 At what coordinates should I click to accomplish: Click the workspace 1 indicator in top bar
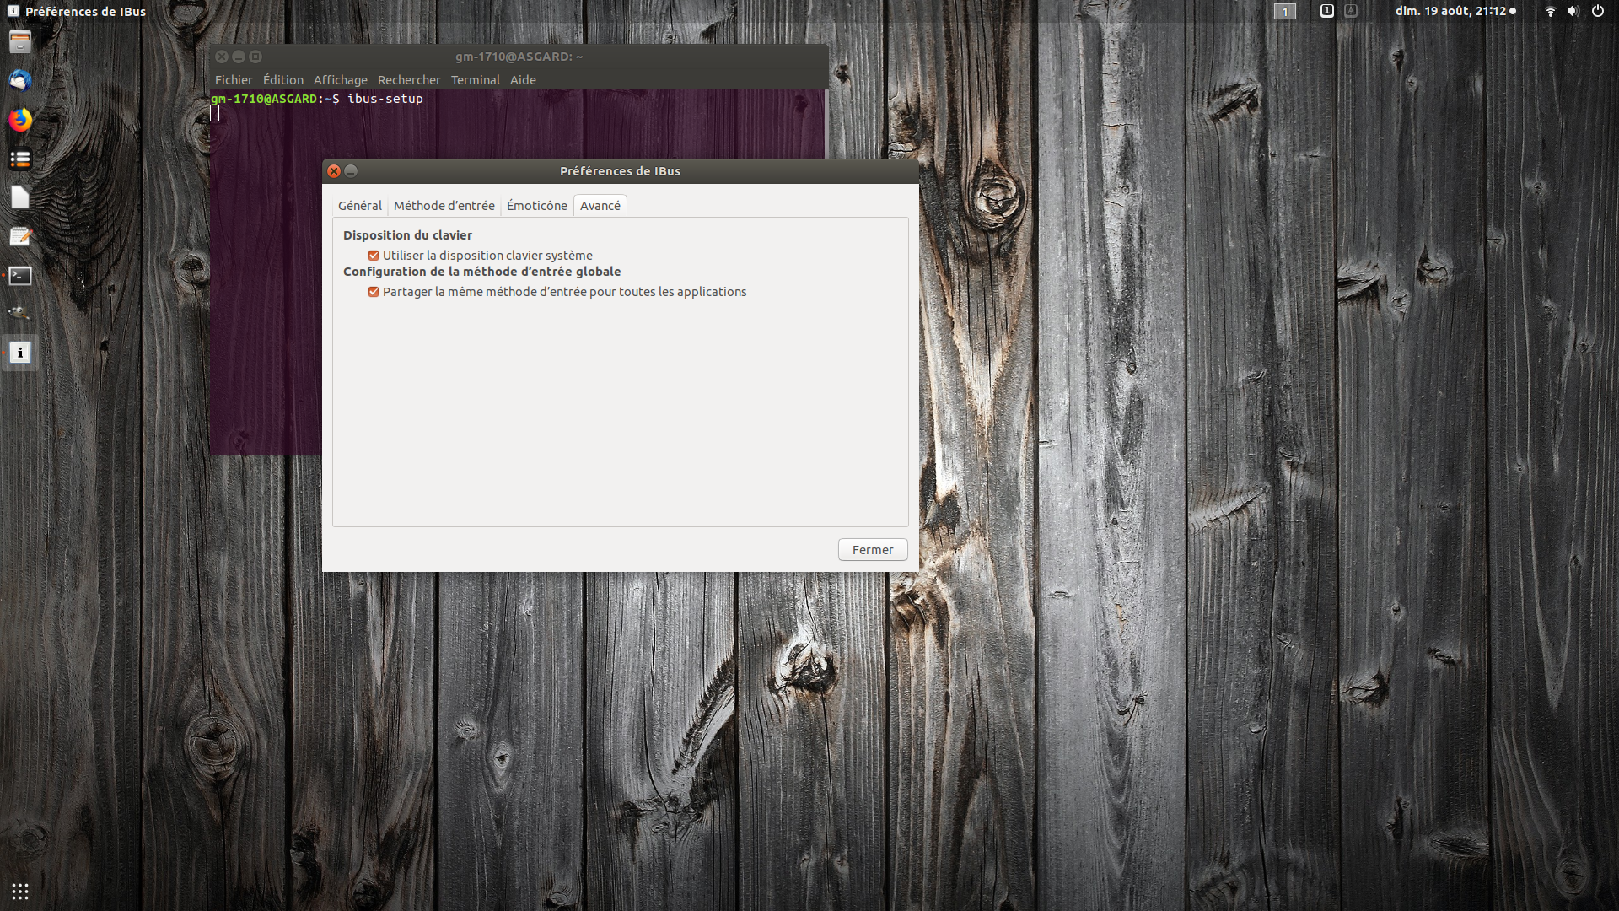(x=1284, y=11)
